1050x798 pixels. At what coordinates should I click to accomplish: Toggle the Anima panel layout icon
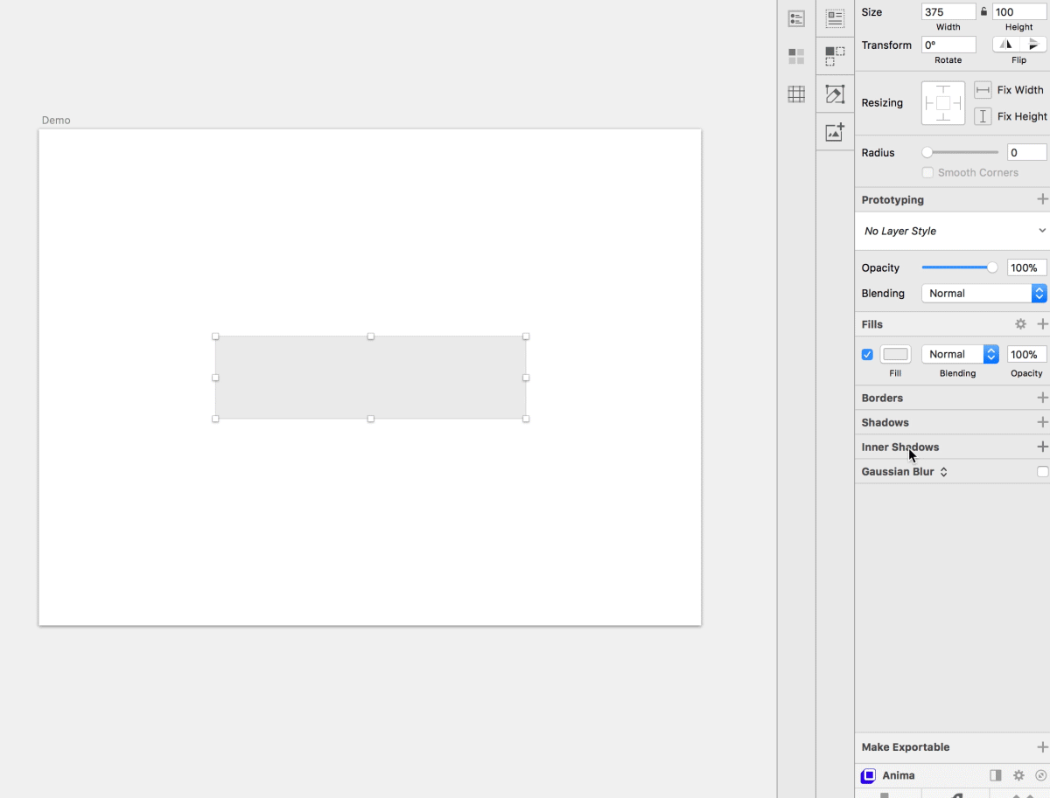[x=996, y=775]
